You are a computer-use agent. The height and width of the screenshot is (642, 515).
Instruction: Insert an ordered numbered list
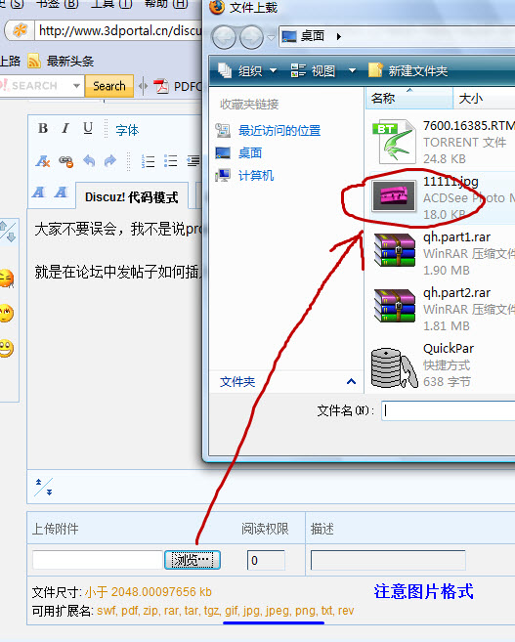pyautogui.click(x=148, y=161)
